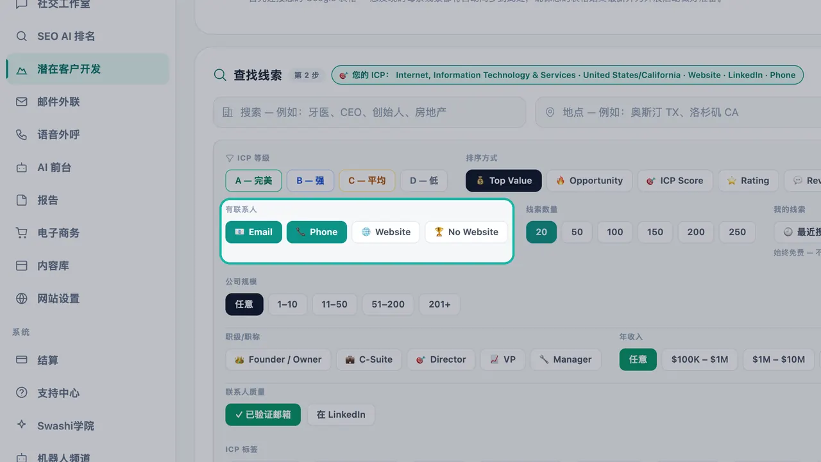
Task: Click the 结算 credit card icon
Action: tap(22, 360)
